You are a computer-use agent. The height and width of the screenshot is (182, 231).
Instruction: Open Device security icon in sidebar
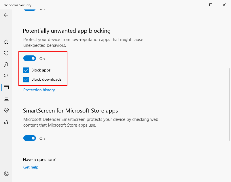pos(6,99)
